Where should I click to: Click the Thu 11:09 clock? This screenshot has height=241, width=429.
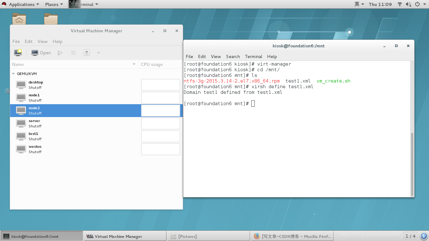click(380, 4)
